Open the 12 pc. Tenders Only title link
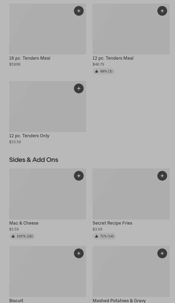This screenshot has width=175, height=303. [x=29, y=136]
